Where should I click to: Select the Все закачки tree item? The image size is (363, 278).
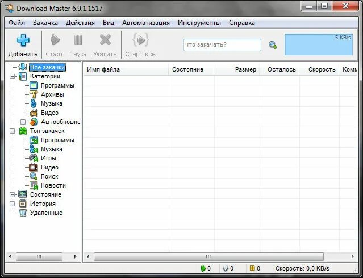coord(48,67)
